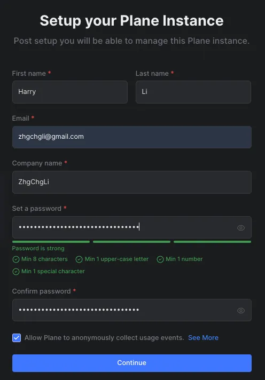Screen dimensions: 265x380
Task: Select the Last name input
Action: point(193,92)
